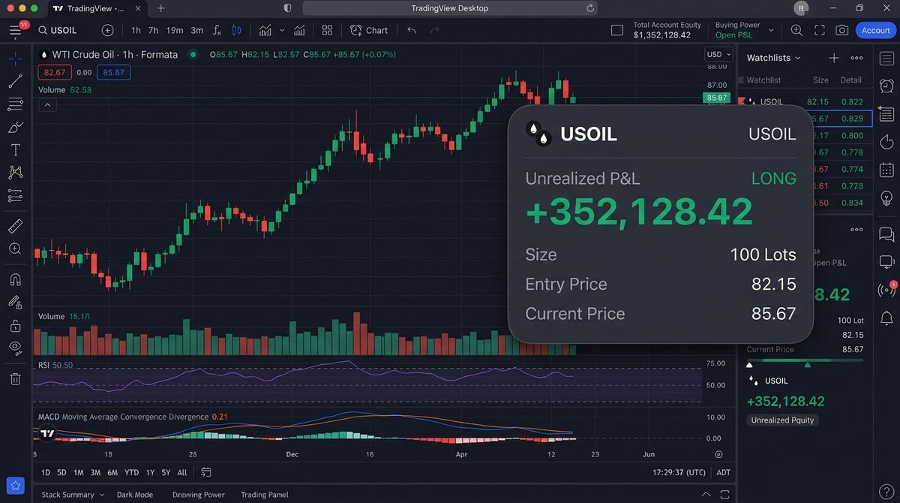
Task: Activate the zoom in tool on left sidebar
Action: coord(15,248)
